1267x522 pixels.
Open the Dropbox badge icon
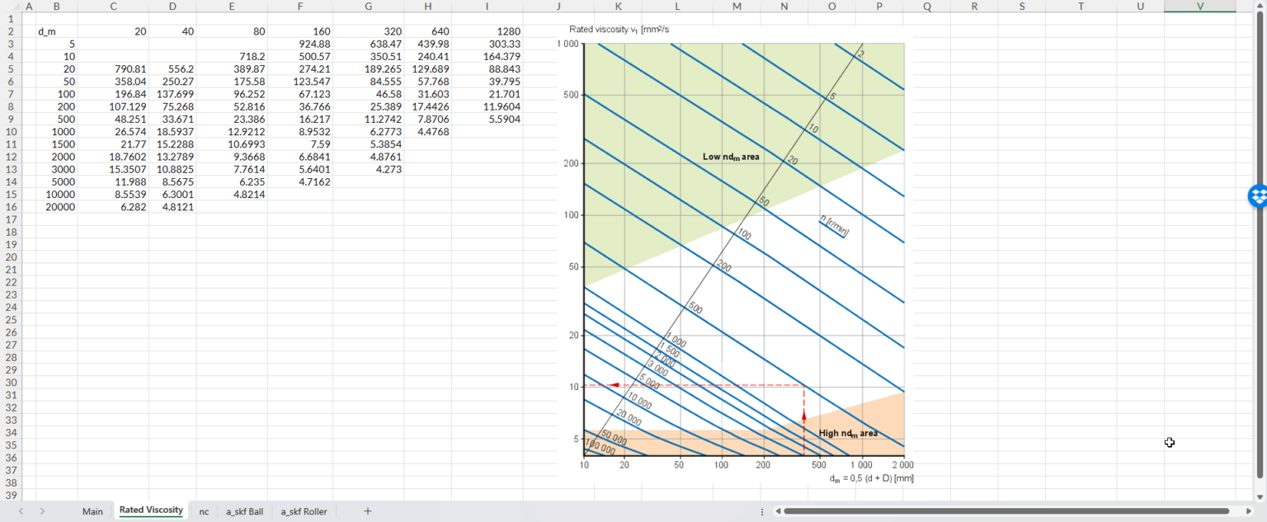click(x=1256, y=197)
